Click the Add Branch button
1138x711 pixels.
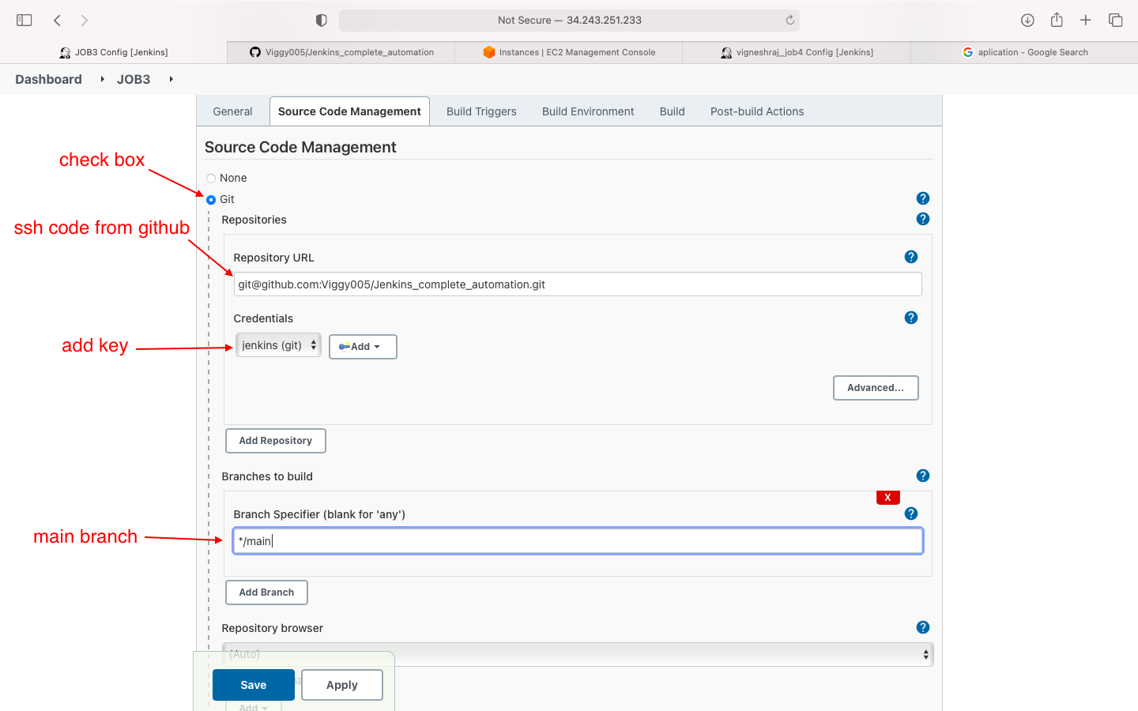266,592
